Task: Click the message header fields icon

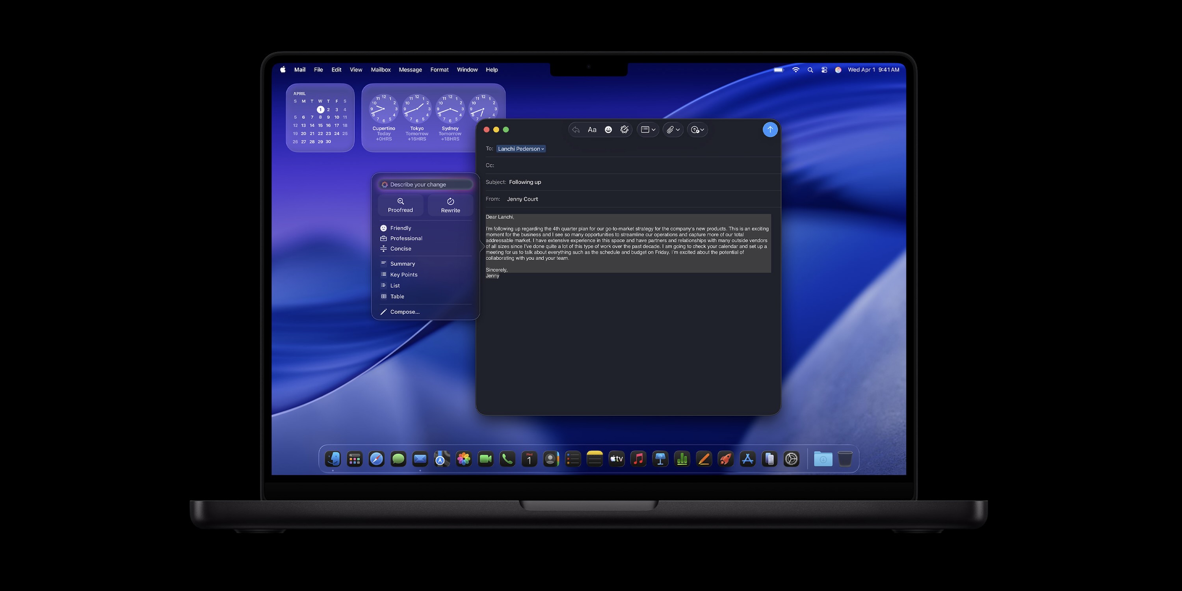Action: coord(645,129)
